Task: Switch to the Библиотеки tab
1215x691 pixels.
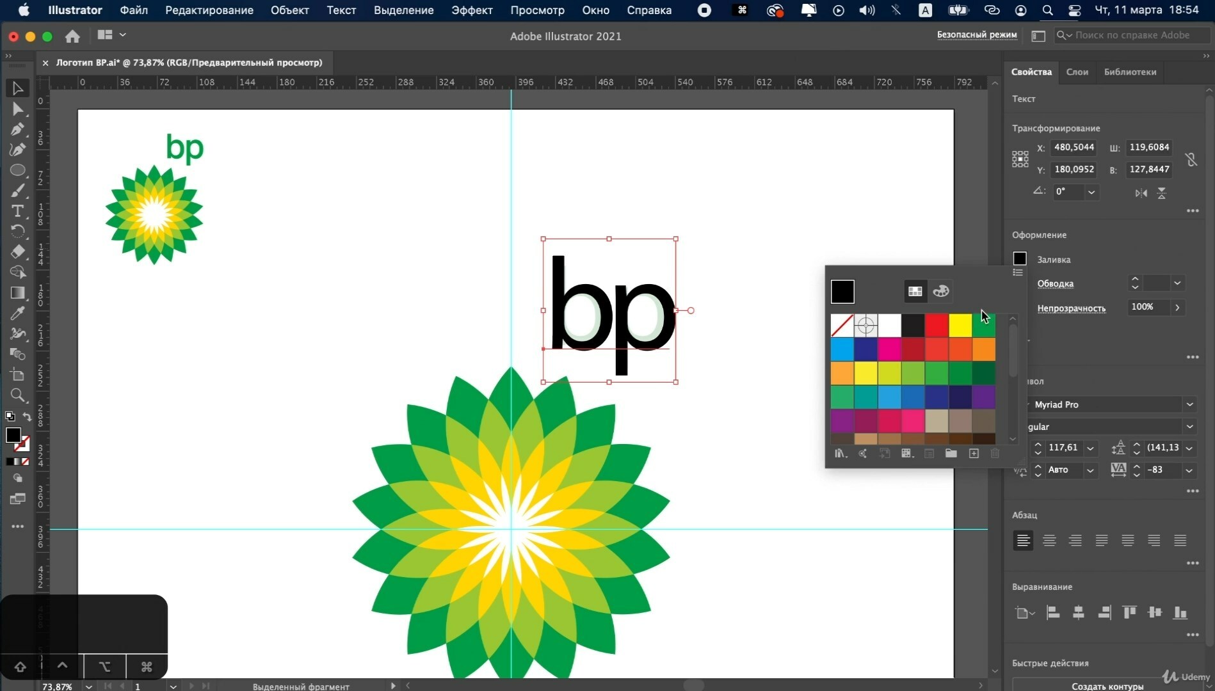Action: [1130, 72]
